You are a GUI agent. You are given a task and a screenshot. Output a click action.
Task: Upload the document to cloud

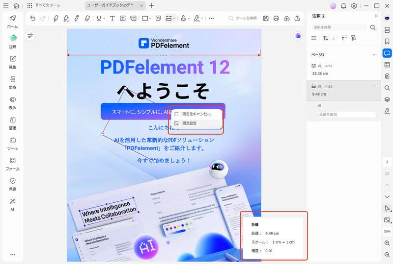coord(287,18)
